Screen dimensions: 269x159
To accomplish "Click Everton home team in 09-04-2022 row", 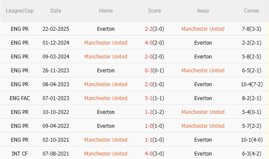I will [106, 126].
